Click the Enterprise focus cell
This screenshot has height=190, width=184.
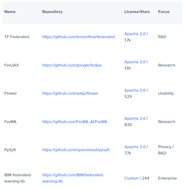pyautogui.click(x=167, y=178)
